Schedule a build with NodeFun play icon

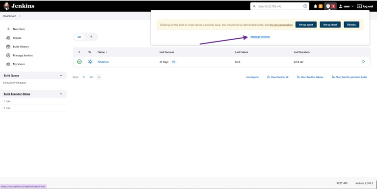click(x=363, y=62)
